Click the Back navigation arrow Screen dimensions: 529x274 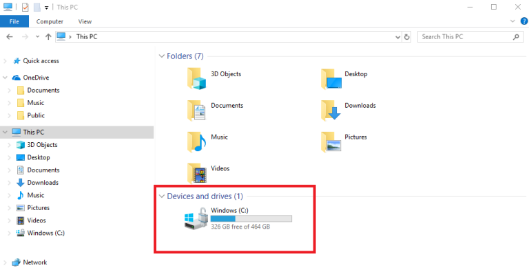point(10,37)
